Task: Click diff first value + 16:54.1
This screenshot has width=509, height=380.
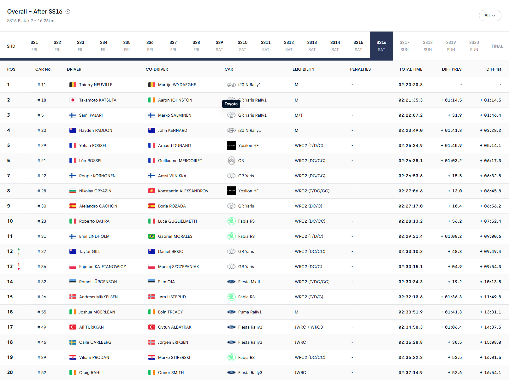Action: pos(490,372)
